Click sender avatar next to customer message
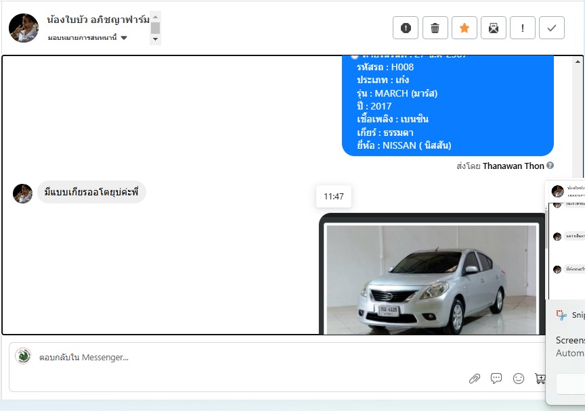Viewport: 585px width, 411px height. click(23, 193)
